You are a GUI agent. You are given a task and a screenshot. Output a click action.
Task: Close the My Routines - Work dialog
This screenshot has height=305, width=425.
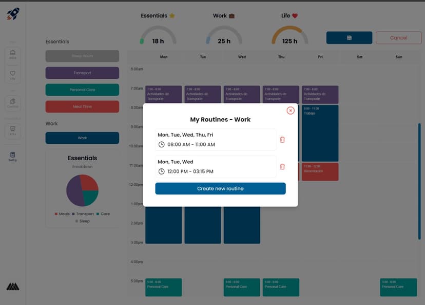[x=291, y=111]
